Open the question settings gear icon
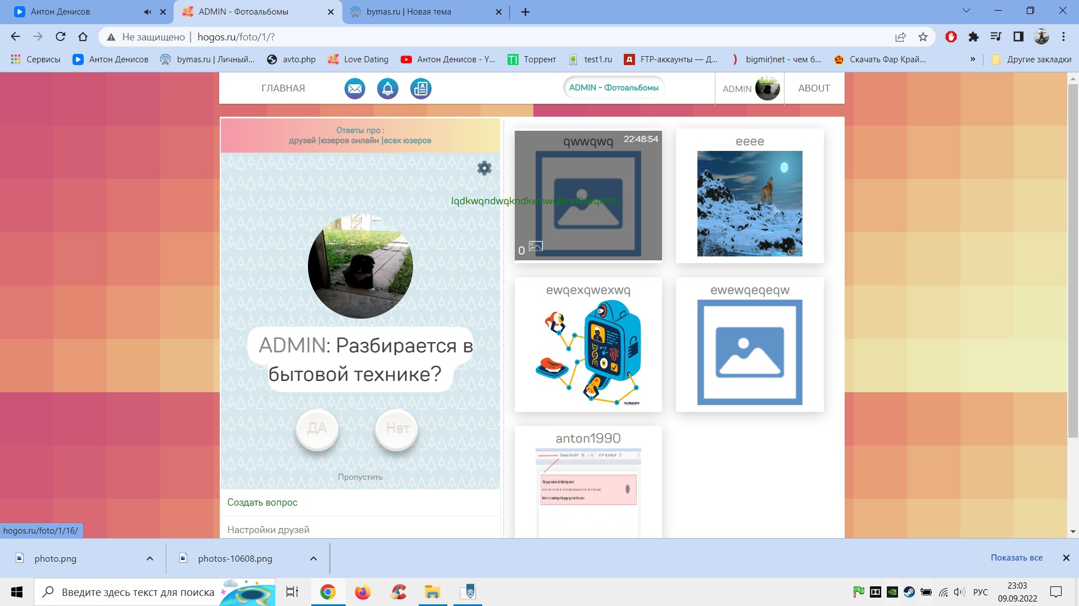 point(484,168)
